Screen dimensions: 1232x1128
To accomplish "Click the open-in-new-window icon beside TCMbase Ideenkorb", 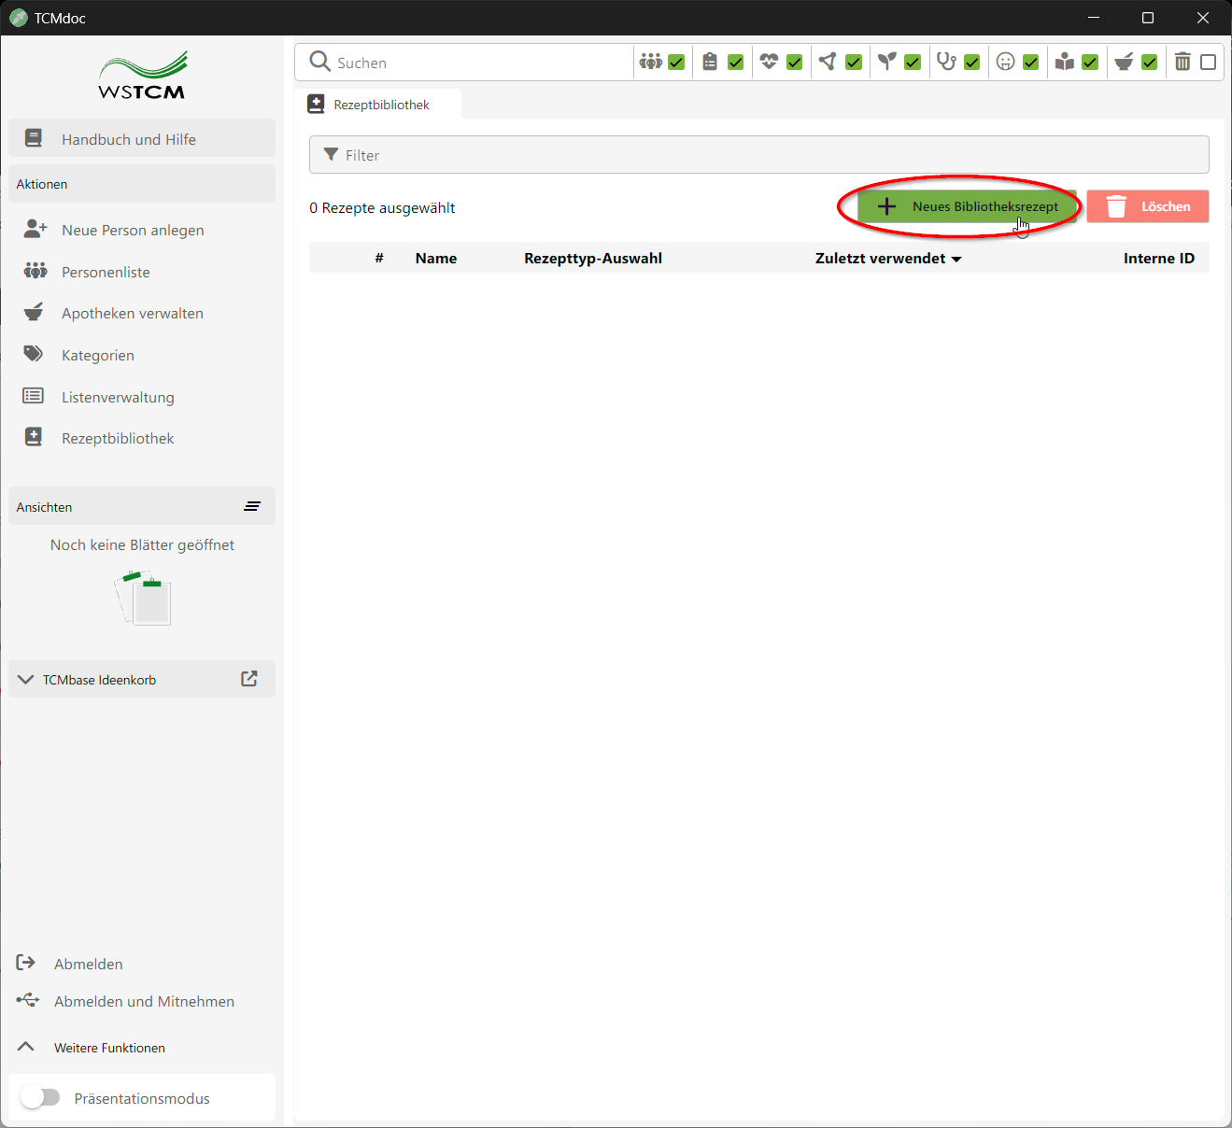I will 249,679.
